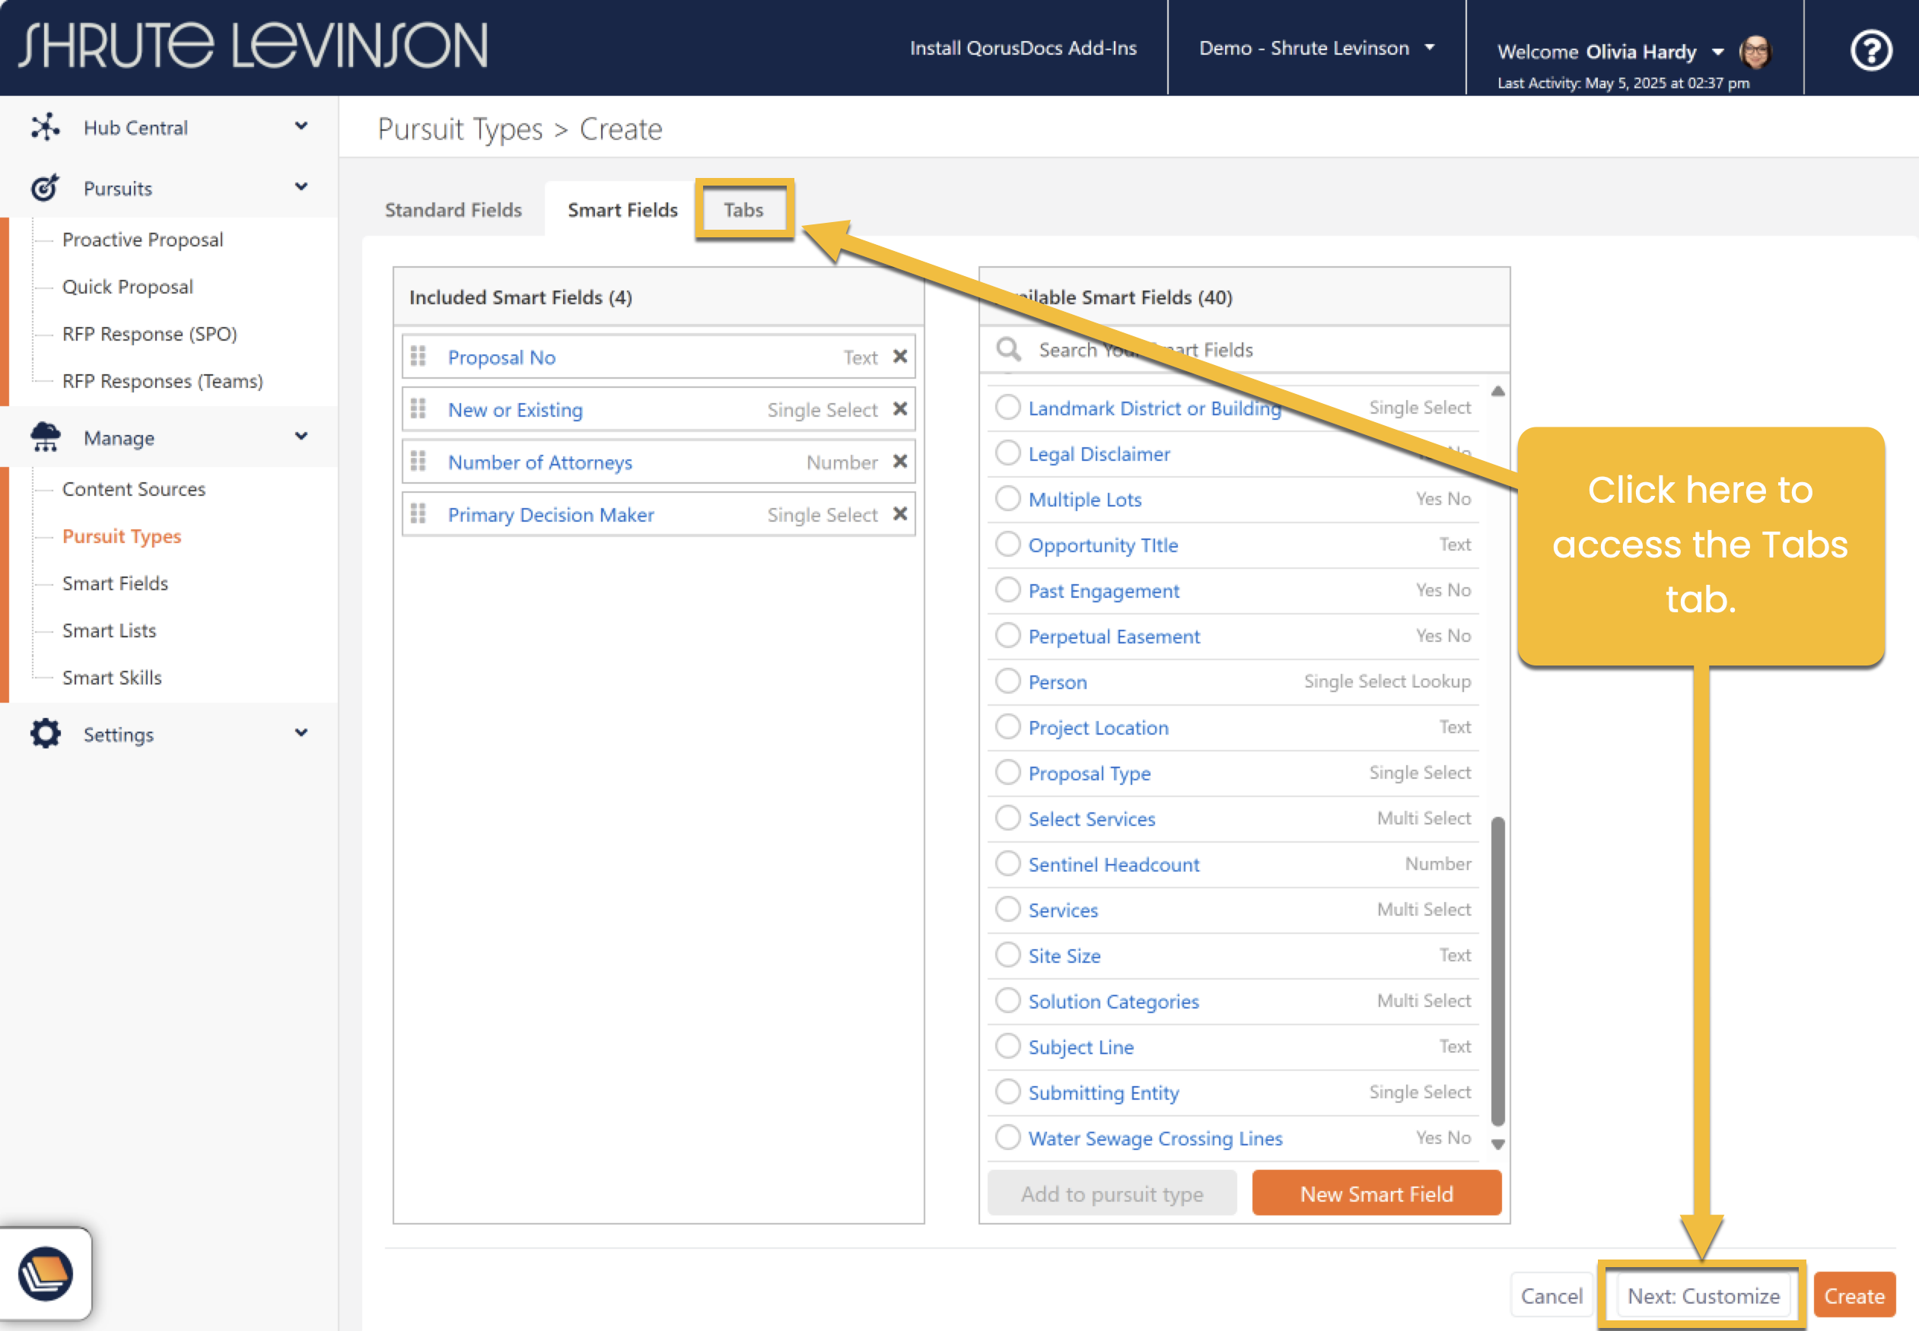Select Proposal Type radio button
The image size is (1919, 1331).
click(1008, 773)
